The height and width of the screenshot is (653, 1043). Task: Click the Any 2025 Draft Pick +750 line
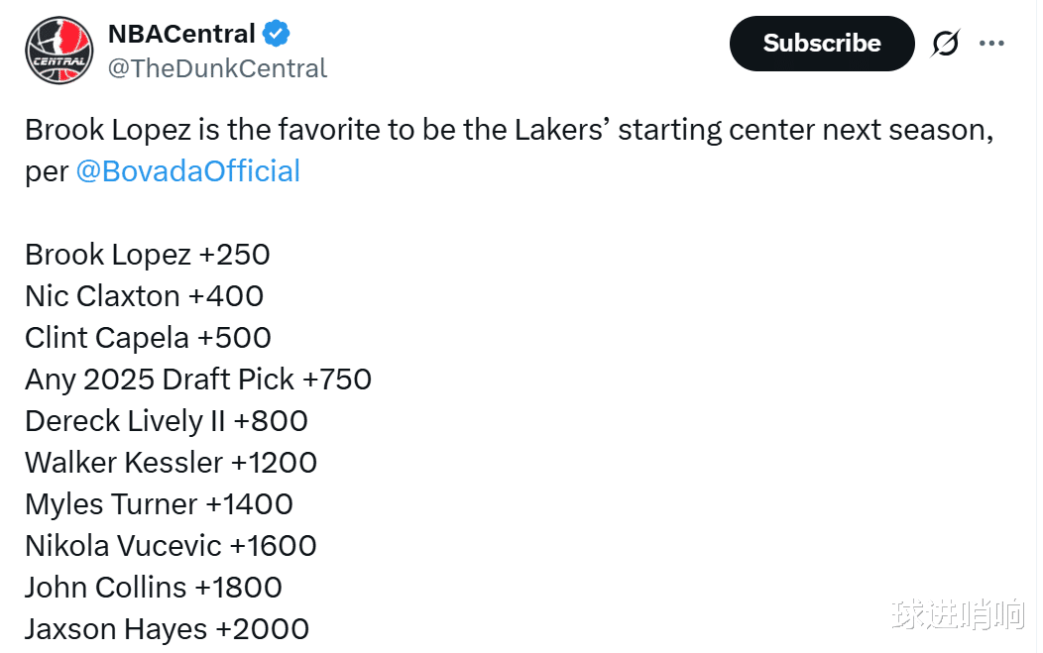198,380
